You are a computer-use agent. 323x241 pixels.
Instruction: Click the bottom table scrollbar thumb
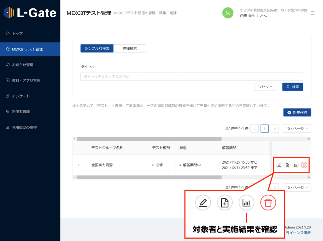click(x=149, y=177)
